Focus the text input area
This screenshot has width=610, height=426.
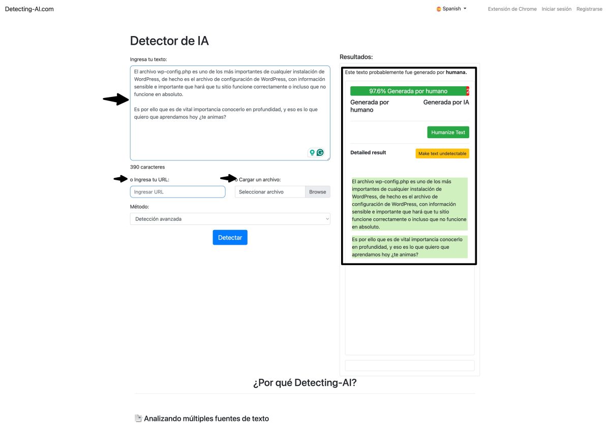click(x=230, y=113)
